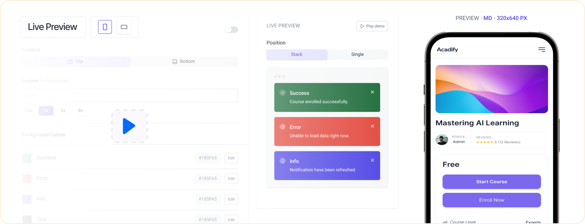The height and width of the screenshot is (224, 585).
Task: Click the Mastering AI Learning title
Action: 477,123
